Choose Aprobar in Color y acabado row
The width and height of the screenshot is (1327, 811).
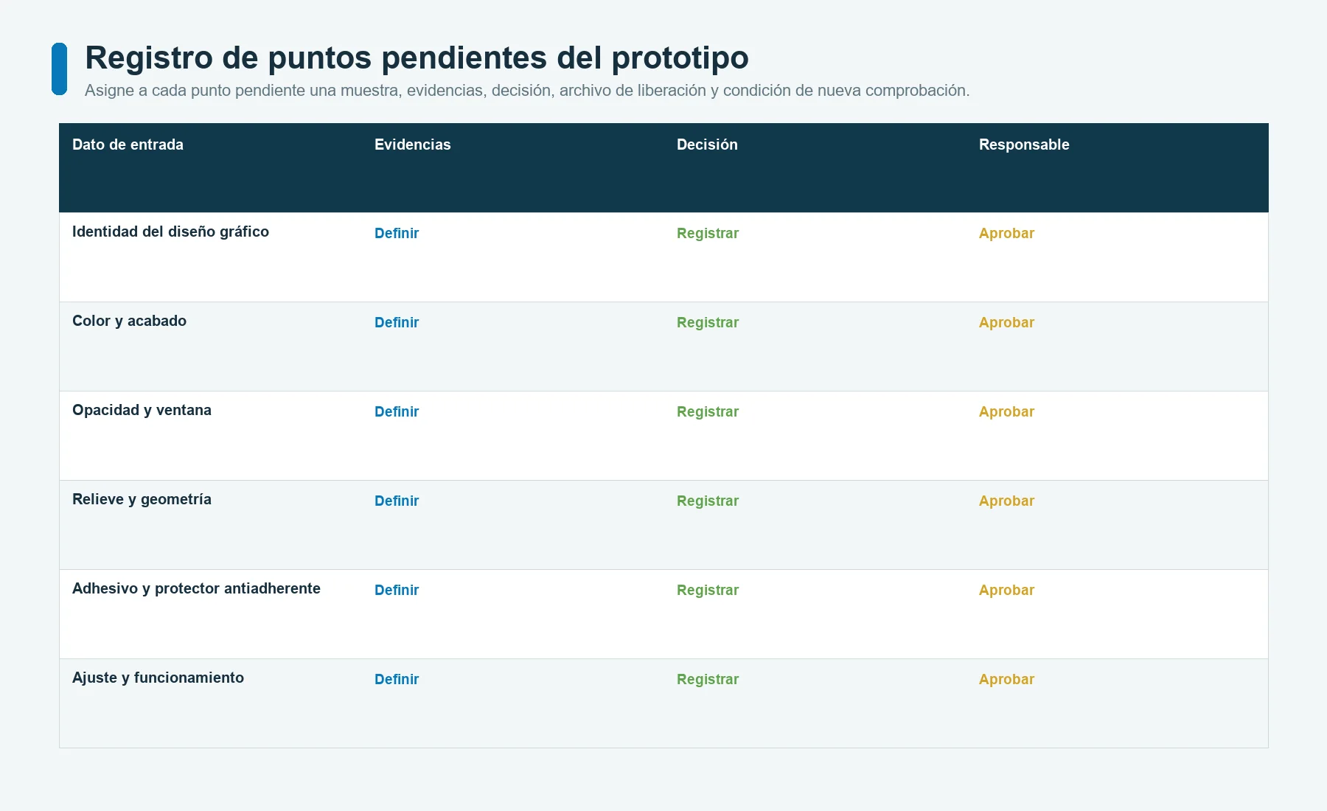click(x=1006, y=322)
